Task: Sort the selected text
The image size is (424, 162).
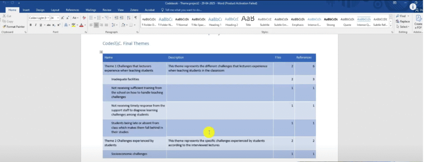Action: [x=129, y=18]
